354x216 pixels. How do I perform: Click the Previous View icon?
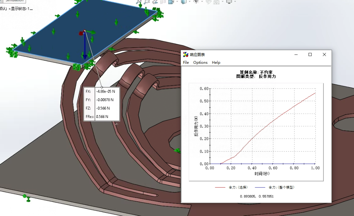point(155,2)
